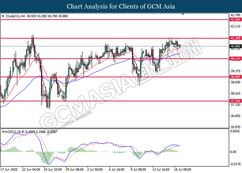Click the 37.330 price scale value
242x173 pixels.
click(235, 105)
